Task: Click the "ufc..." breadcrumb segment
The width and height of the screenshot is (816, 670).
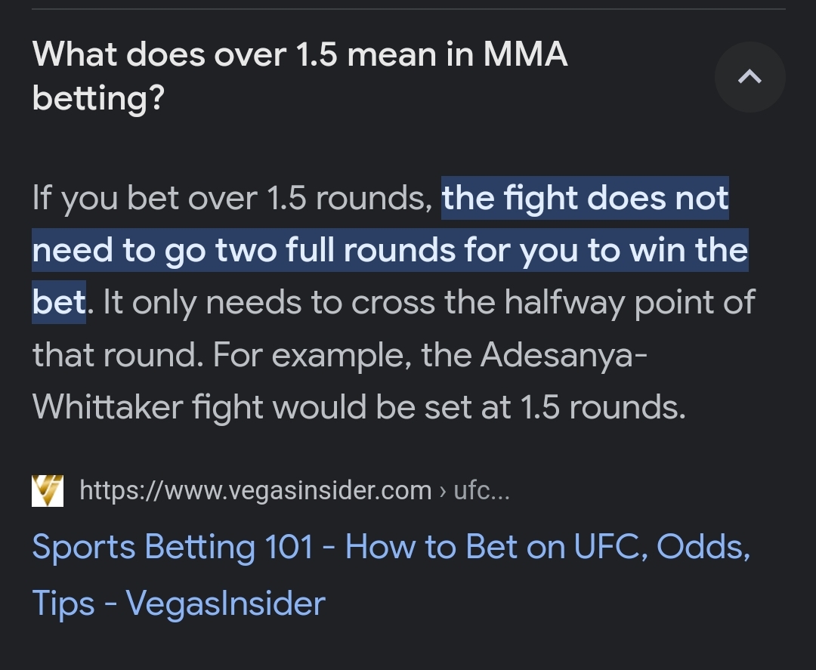Action: 481,490
